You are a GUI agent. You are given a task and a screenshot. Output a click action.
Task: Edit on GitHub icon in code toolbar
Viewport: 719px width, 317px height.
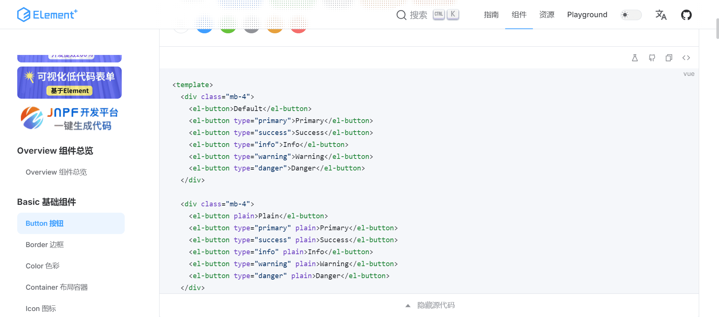(x=652, y=58)
